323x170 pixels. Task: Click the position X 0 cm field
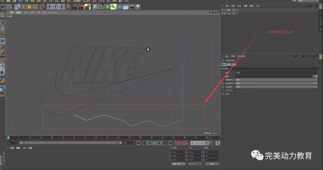coord(178,152)
